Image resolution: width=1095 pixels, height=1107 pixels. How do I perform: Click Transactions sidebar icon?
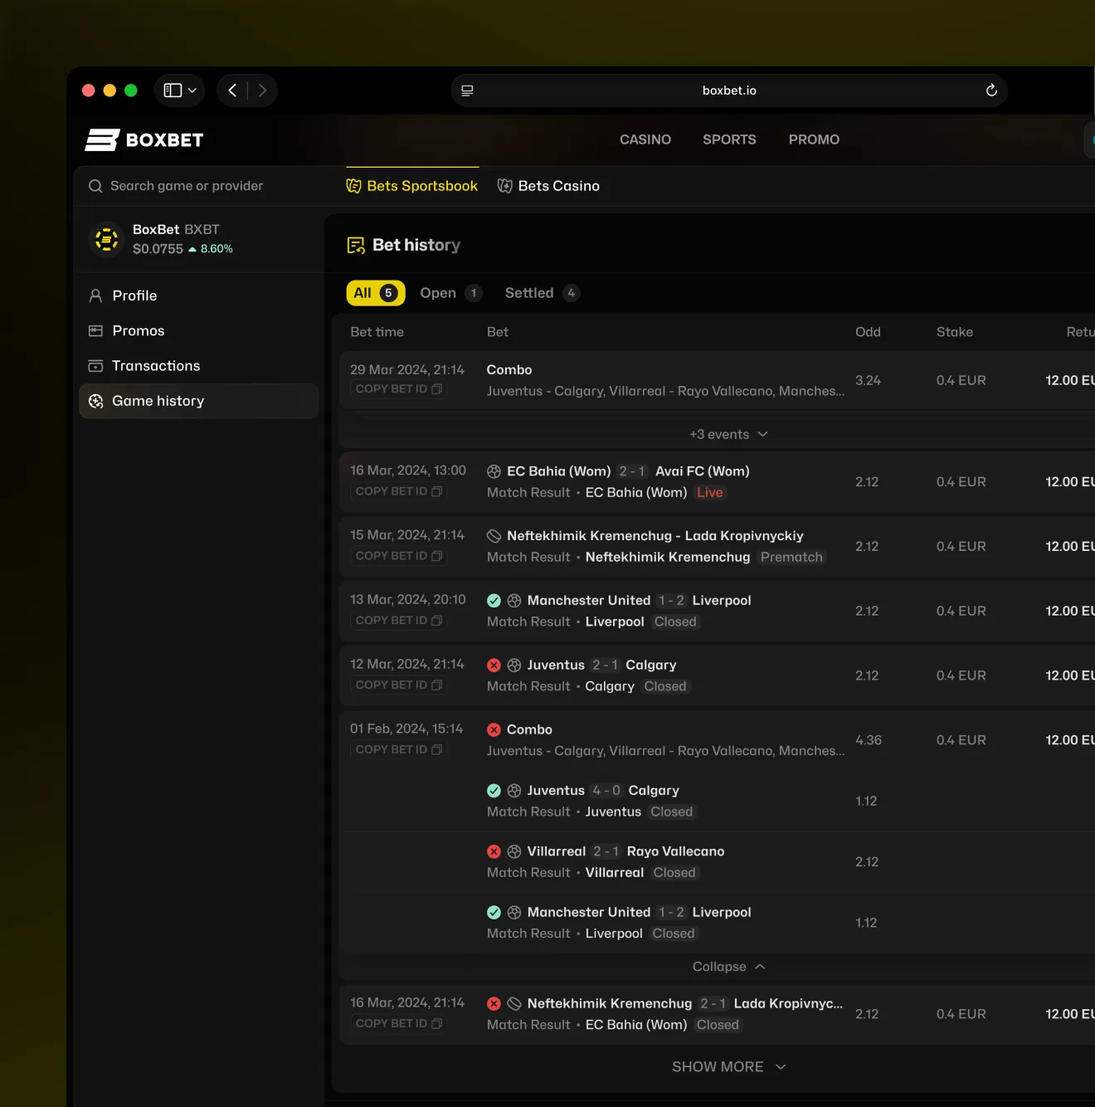click(x=95, y=365)
